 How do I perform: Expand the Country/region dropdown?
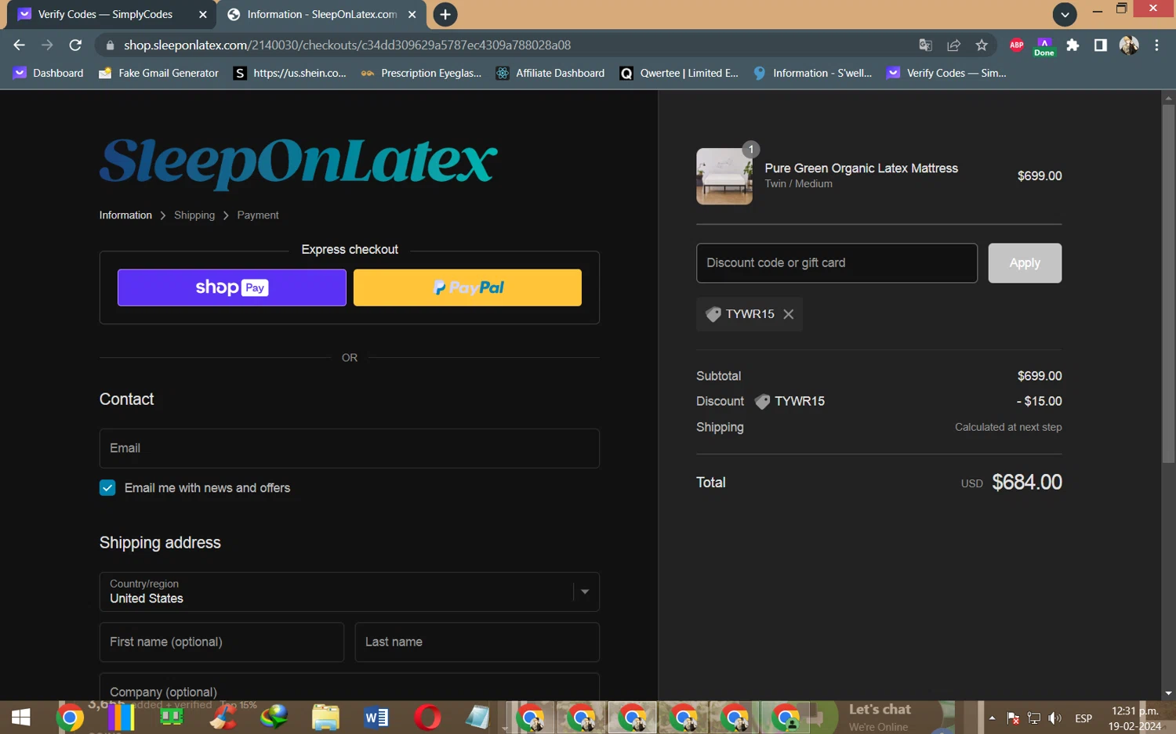coord(350,591)
